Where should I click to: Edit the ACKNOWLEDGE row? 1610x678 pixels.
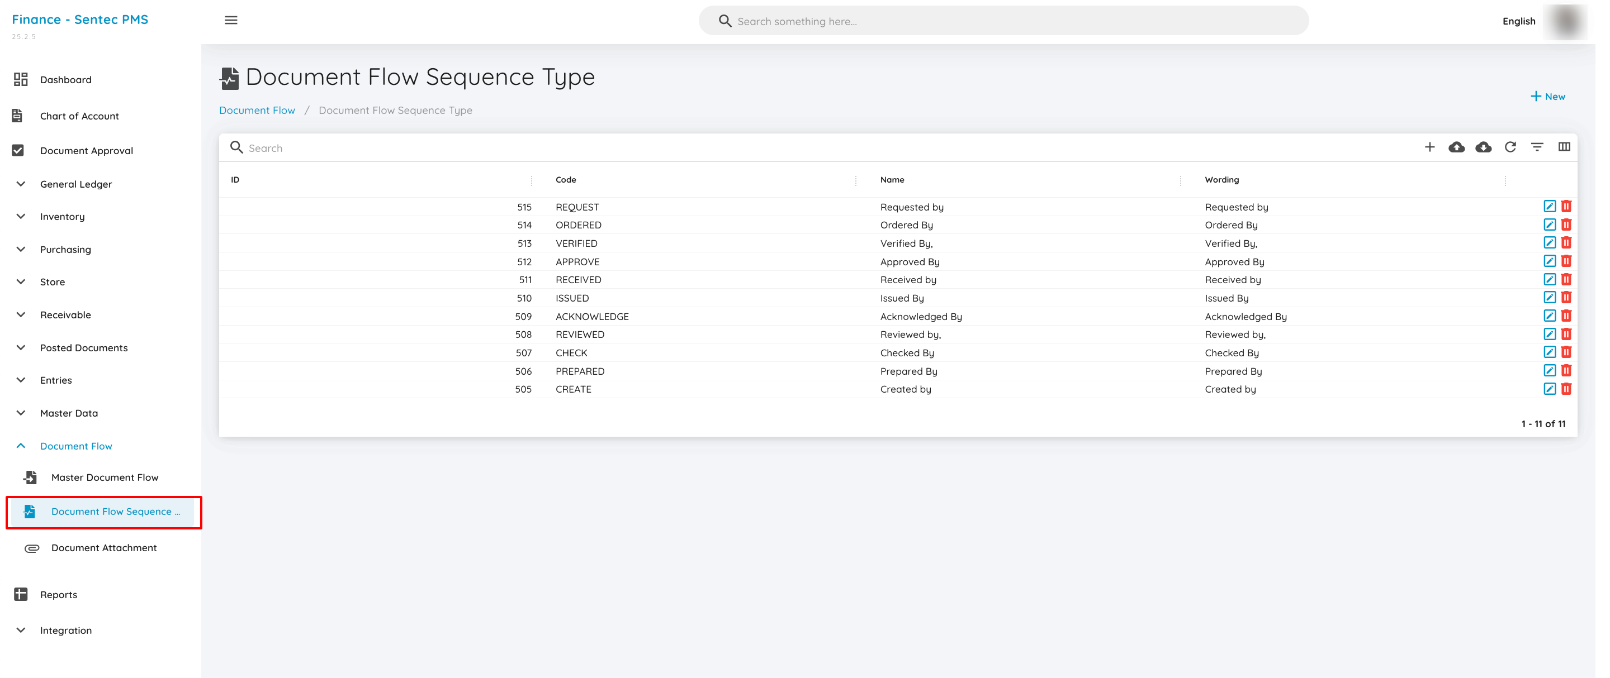point(1550,316)
